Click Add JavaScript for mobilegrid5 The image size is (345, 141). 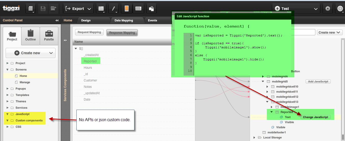[318, 81]
